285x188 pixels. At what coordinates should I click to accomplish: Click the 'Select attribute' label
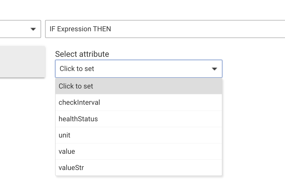point(82,54)
